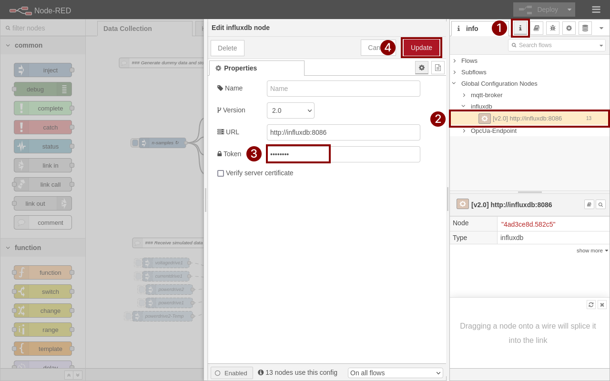Enable the Verify server certificate checkbox
The image size is (610, 381).
coord(221,173)
